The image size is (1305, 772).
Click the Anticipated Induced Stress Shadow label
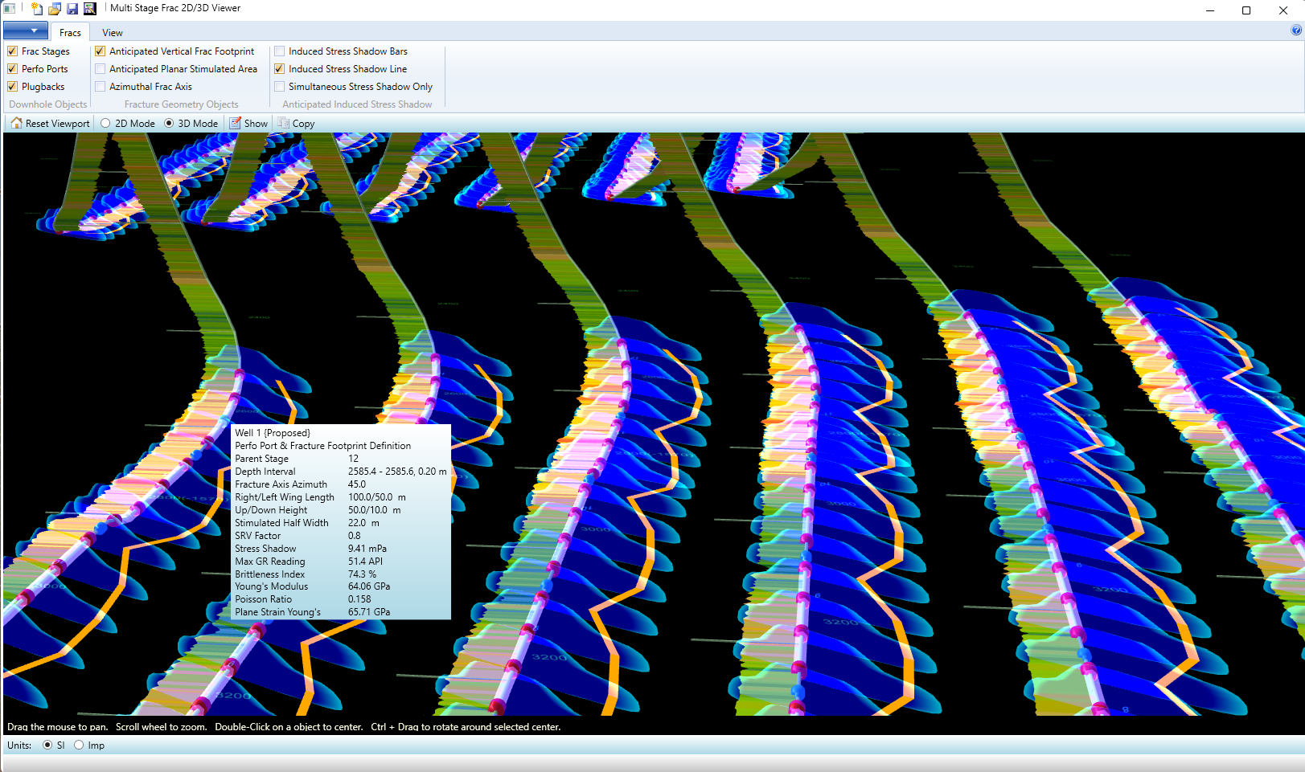(x=357, y=104)
